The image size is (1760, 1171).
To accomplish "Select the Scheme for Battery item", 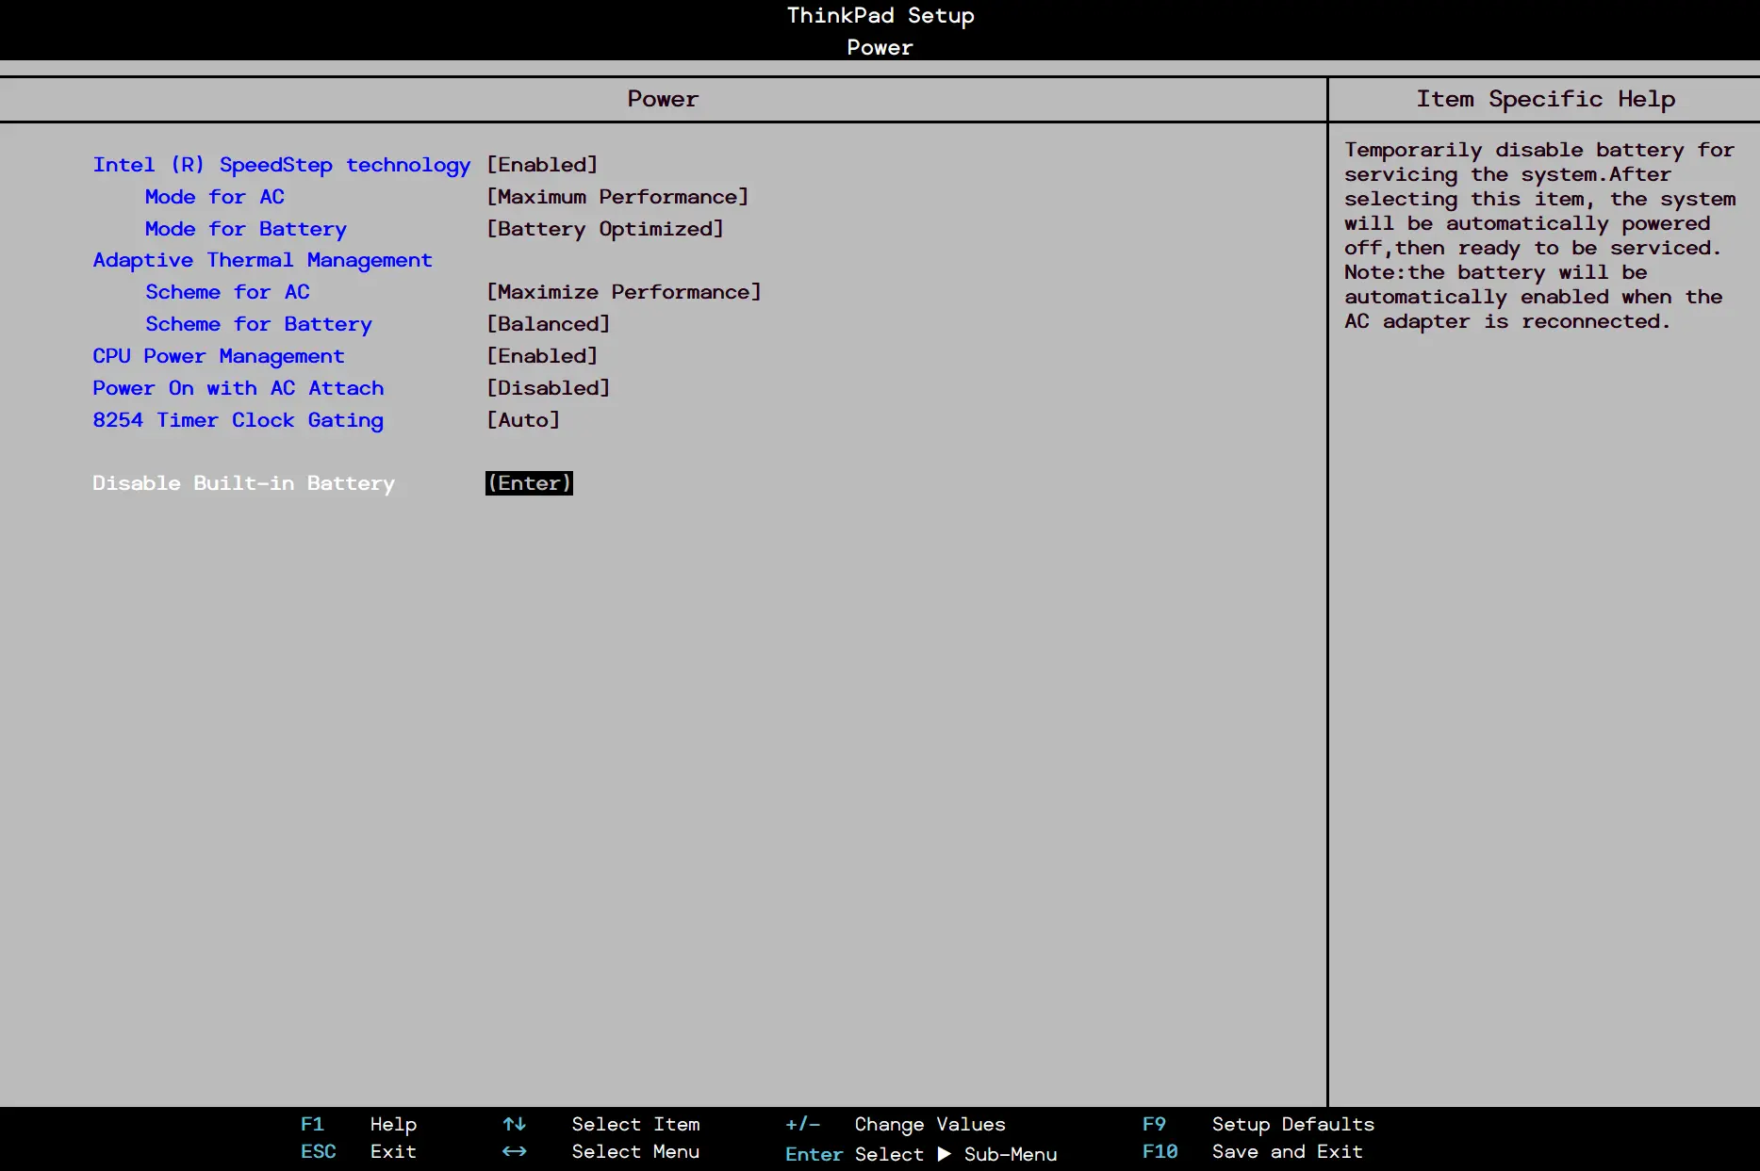I will pyautogui.click(x=258, y=324).
